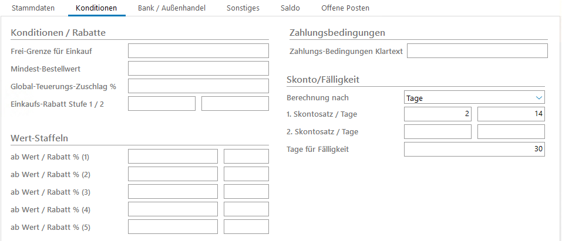The image size is (562, 241).
Task: Select the Einkaufs-Rabatt Stufe 1 field
Action: point(161,104)
